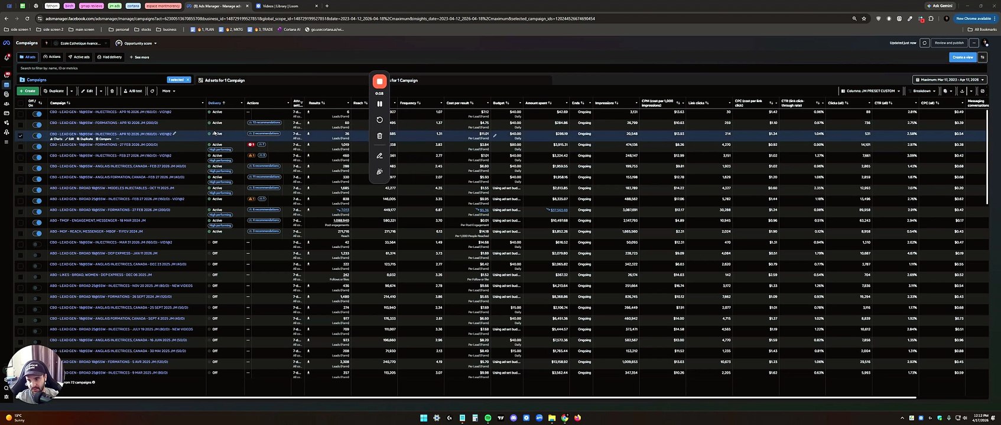Select the Actions filter tab

click(52, 57)
